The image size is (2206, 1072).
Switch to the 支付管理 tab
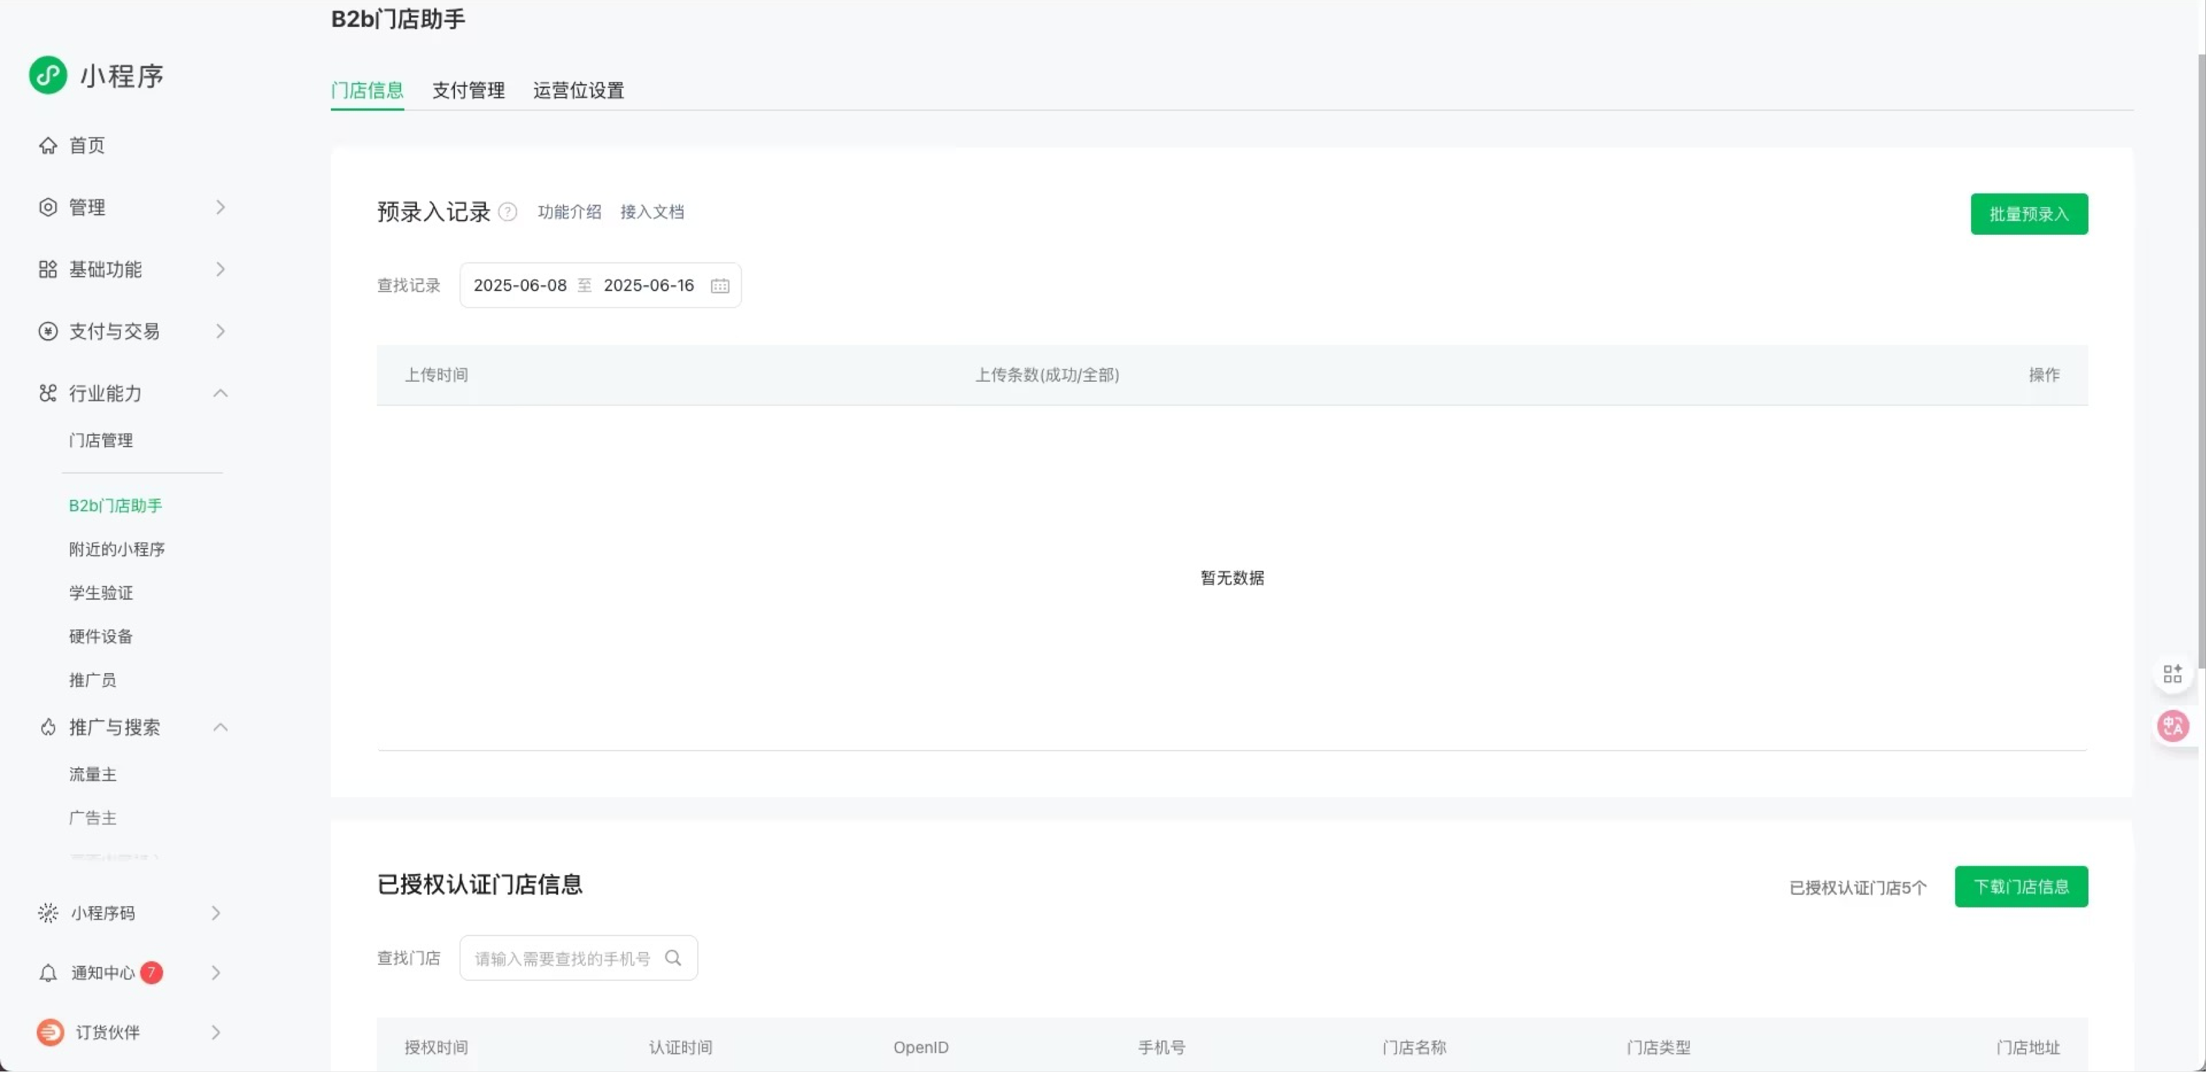[x=468, y=91]
